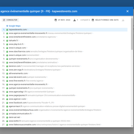This screenshot has height=134, width=134.
Task: Click the lock icon beside fine-events.fr
Action: point(7,81)
